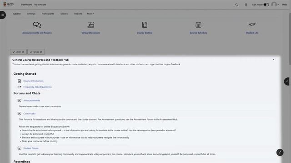This screenshot has height=163, width=291.
Task: Open the Grades tab
Action: coord(64,14)
